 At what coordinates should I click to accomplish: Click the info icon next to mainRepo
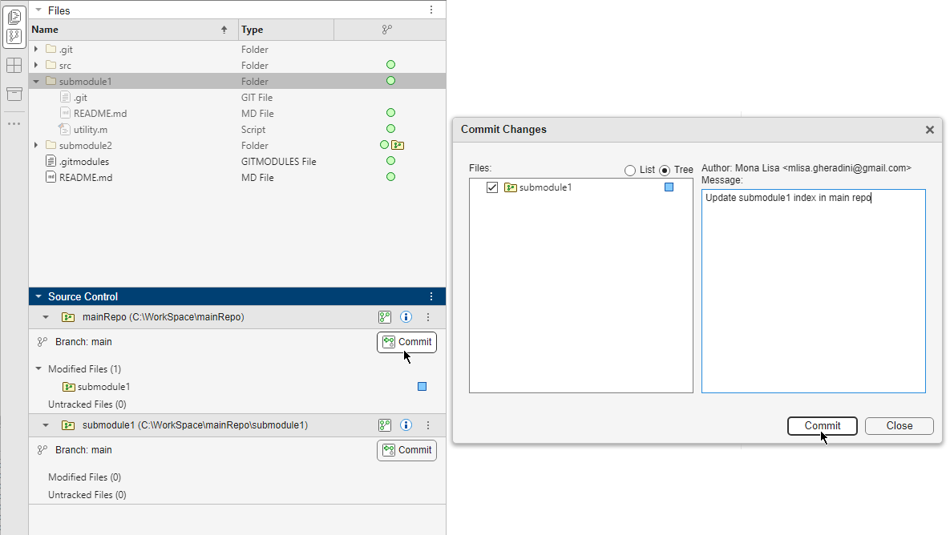tap(406, 316)
